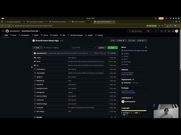Open the schema.sql file

tap(40, 100)
